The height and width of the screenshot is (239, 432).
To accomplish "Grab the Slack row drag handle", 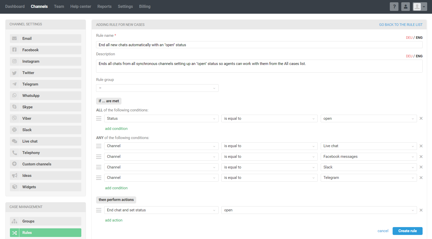I will tap(99, 167).
